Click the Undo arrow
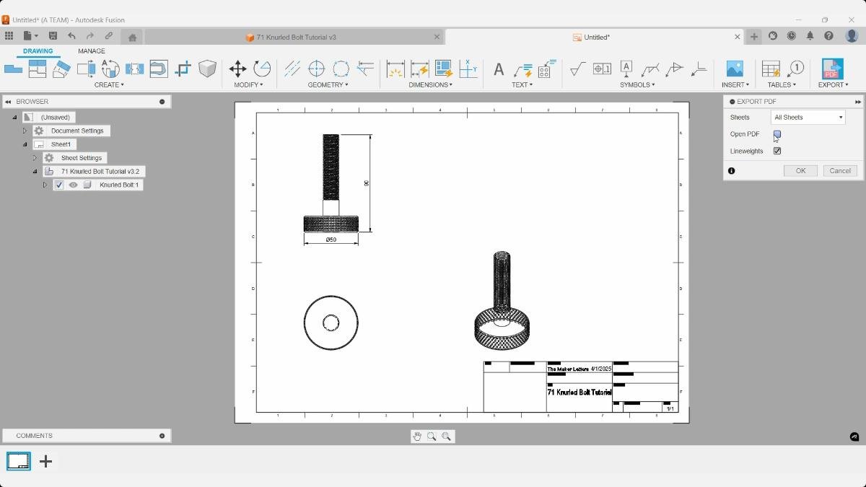866x487 pixels. pyautogui.click(x=71, y=36)
